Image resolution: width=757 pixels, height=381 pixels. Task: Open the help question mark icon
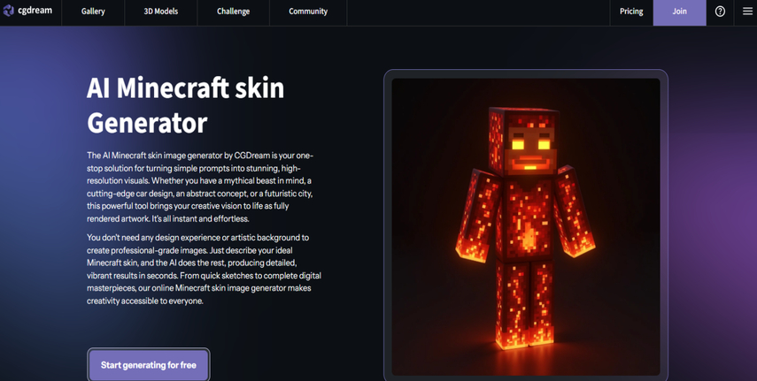tap(720, 11)
